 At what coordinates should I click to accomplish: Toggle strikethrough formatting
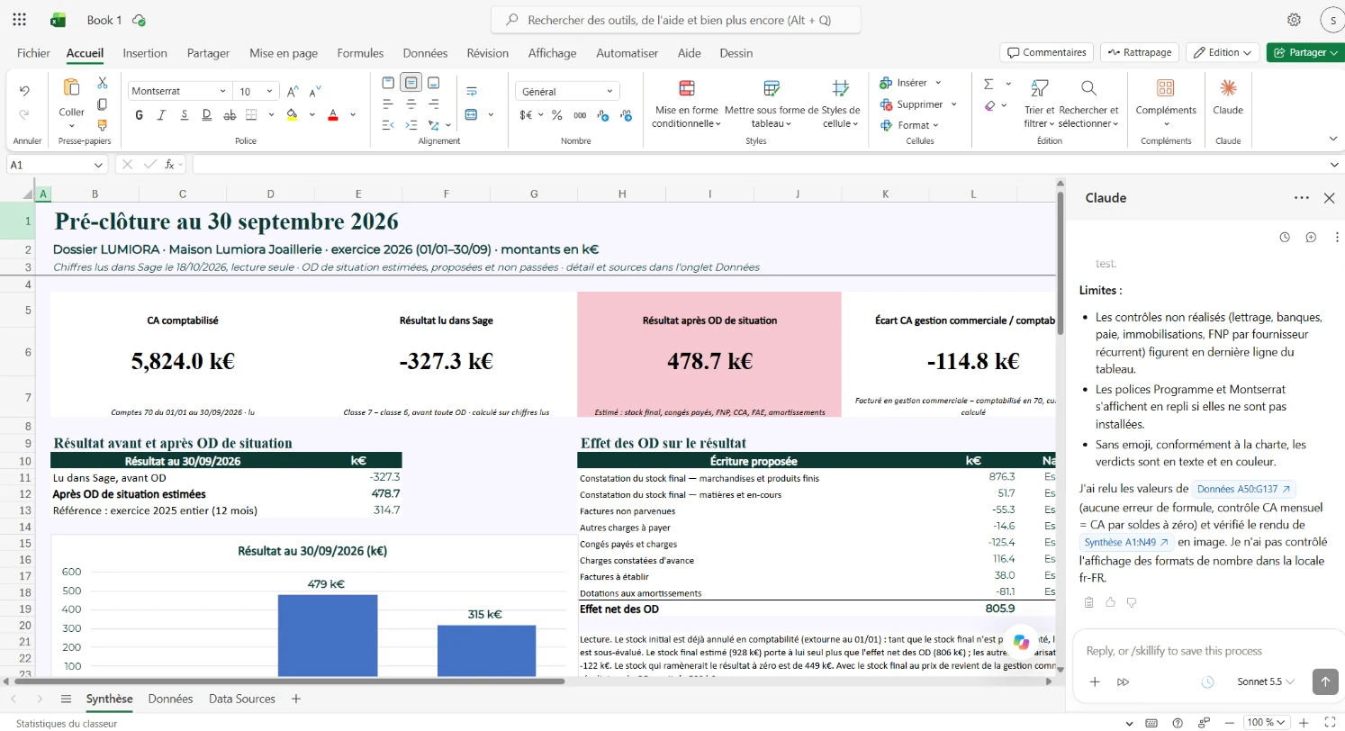coord(230,115)
